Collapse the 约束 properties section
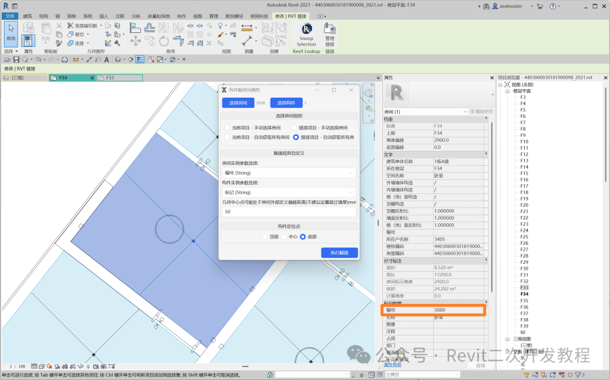The height and width of the screenshot is (380, 610). click(x=486, y=118)
